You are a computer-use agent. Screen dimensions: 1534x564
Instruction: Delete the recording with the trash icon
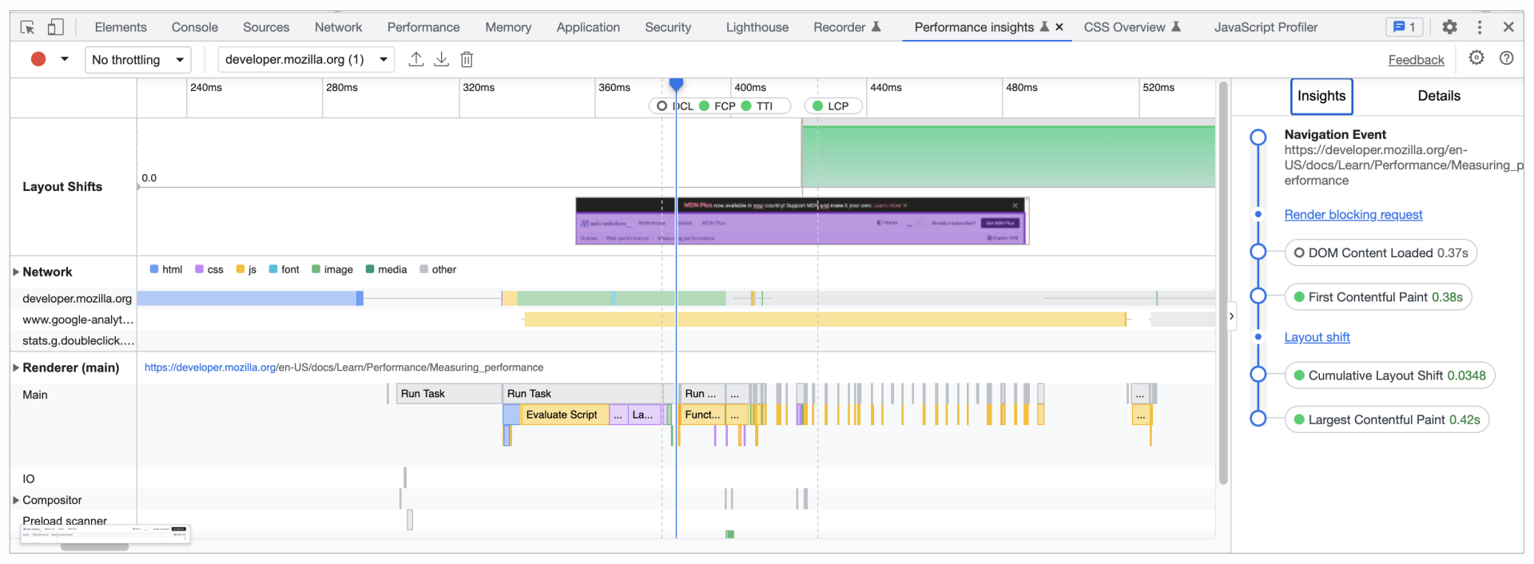[x=467, y=59]
